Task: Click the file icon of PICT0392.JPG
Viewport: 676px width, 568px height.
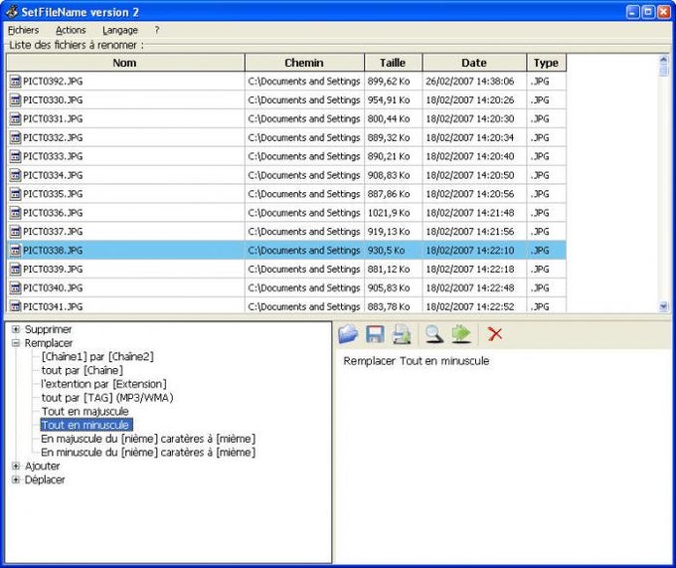Action: pos(16,82)
